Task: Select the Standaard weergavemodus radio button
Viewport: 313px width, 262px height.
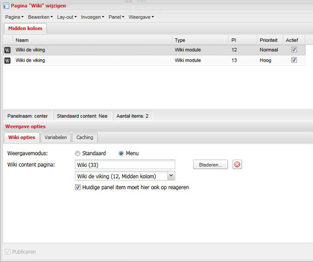Action: tap(78, 153)
